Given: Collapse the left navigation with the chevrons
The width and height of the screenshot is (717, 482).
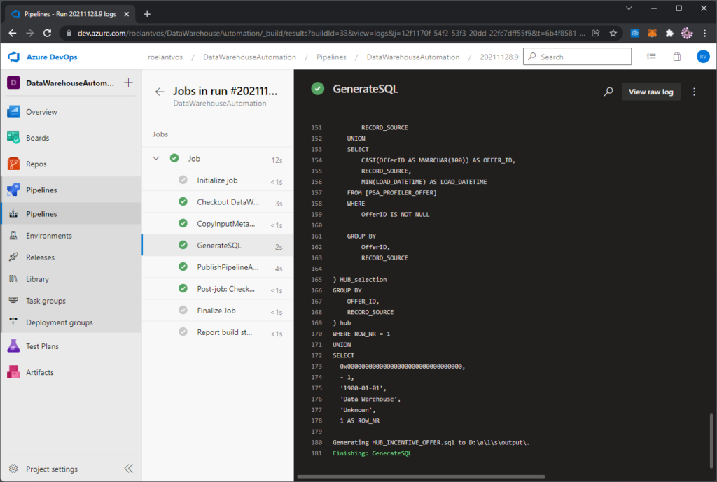Looking at the screenshot, I should 128,469.
